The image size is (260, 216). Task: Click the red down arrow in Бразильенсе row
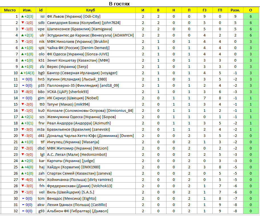[x=23, y=130]
